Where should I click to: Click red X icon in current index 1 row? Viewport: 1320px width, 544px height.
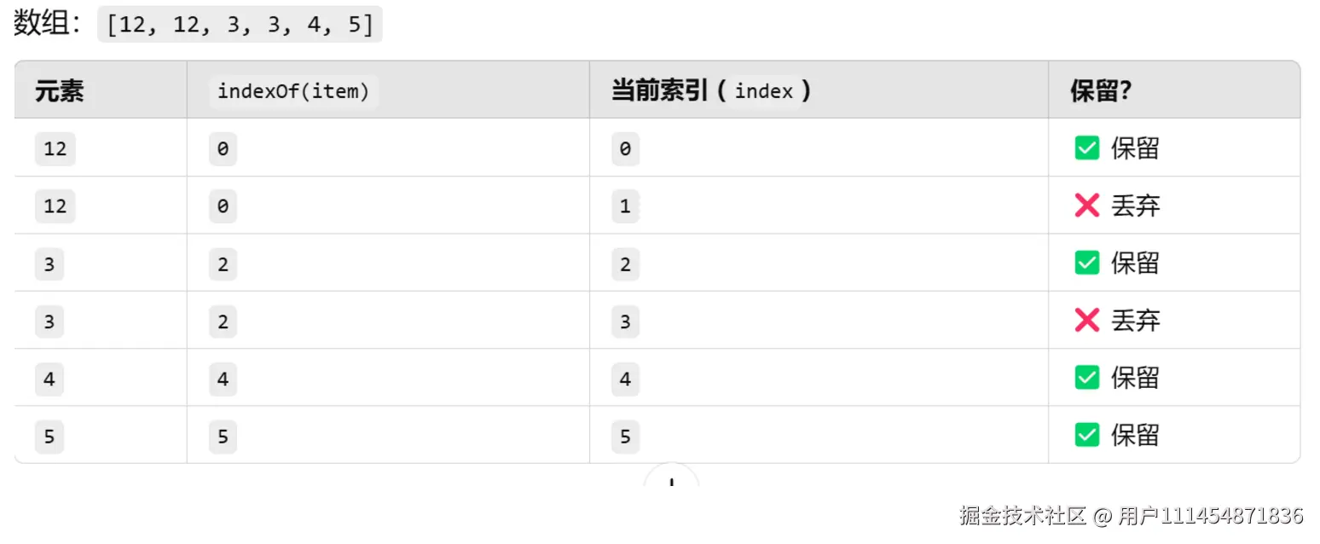coord(1086,205)
